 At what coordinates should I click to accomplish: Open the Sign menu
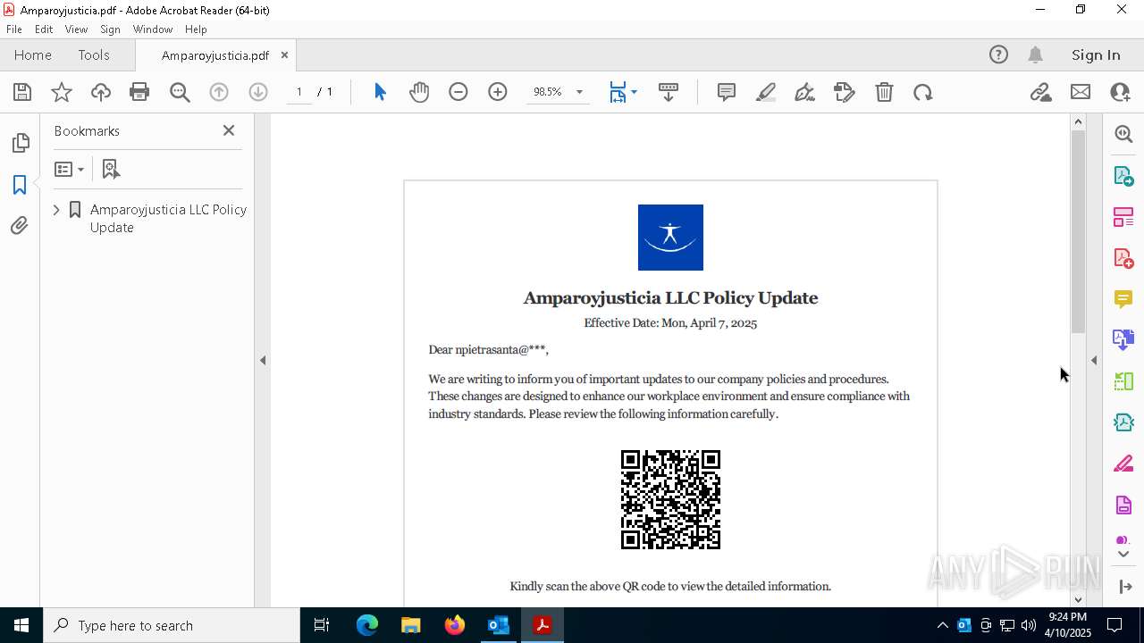[110, 29]
